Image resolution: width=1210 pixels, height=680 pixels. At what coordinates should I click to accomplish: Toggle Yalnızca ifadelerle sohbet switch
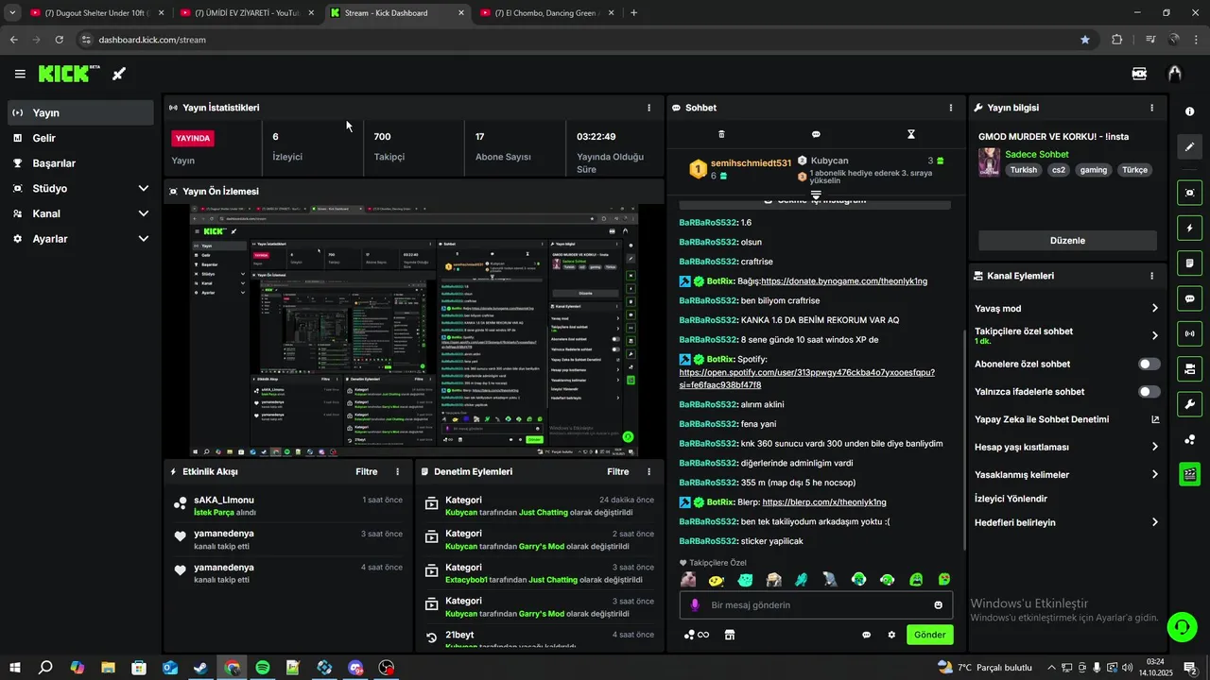(x=1149, y=391)
